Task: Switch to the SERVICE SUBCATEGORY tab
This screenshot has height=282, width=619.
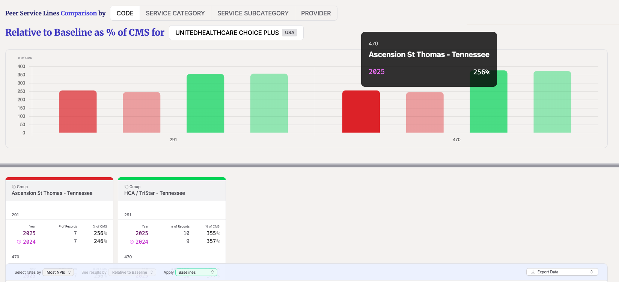Action: tap(253, 13)
